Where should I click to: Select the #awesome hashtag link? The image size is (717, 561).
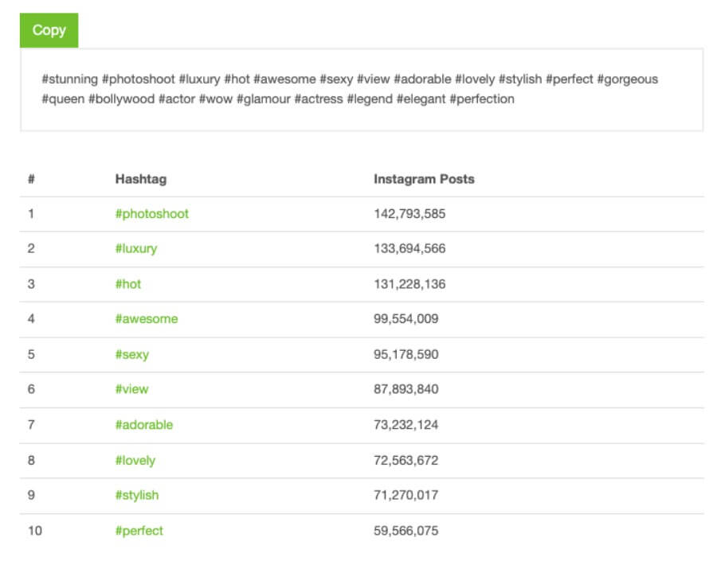tap(146, 319)
